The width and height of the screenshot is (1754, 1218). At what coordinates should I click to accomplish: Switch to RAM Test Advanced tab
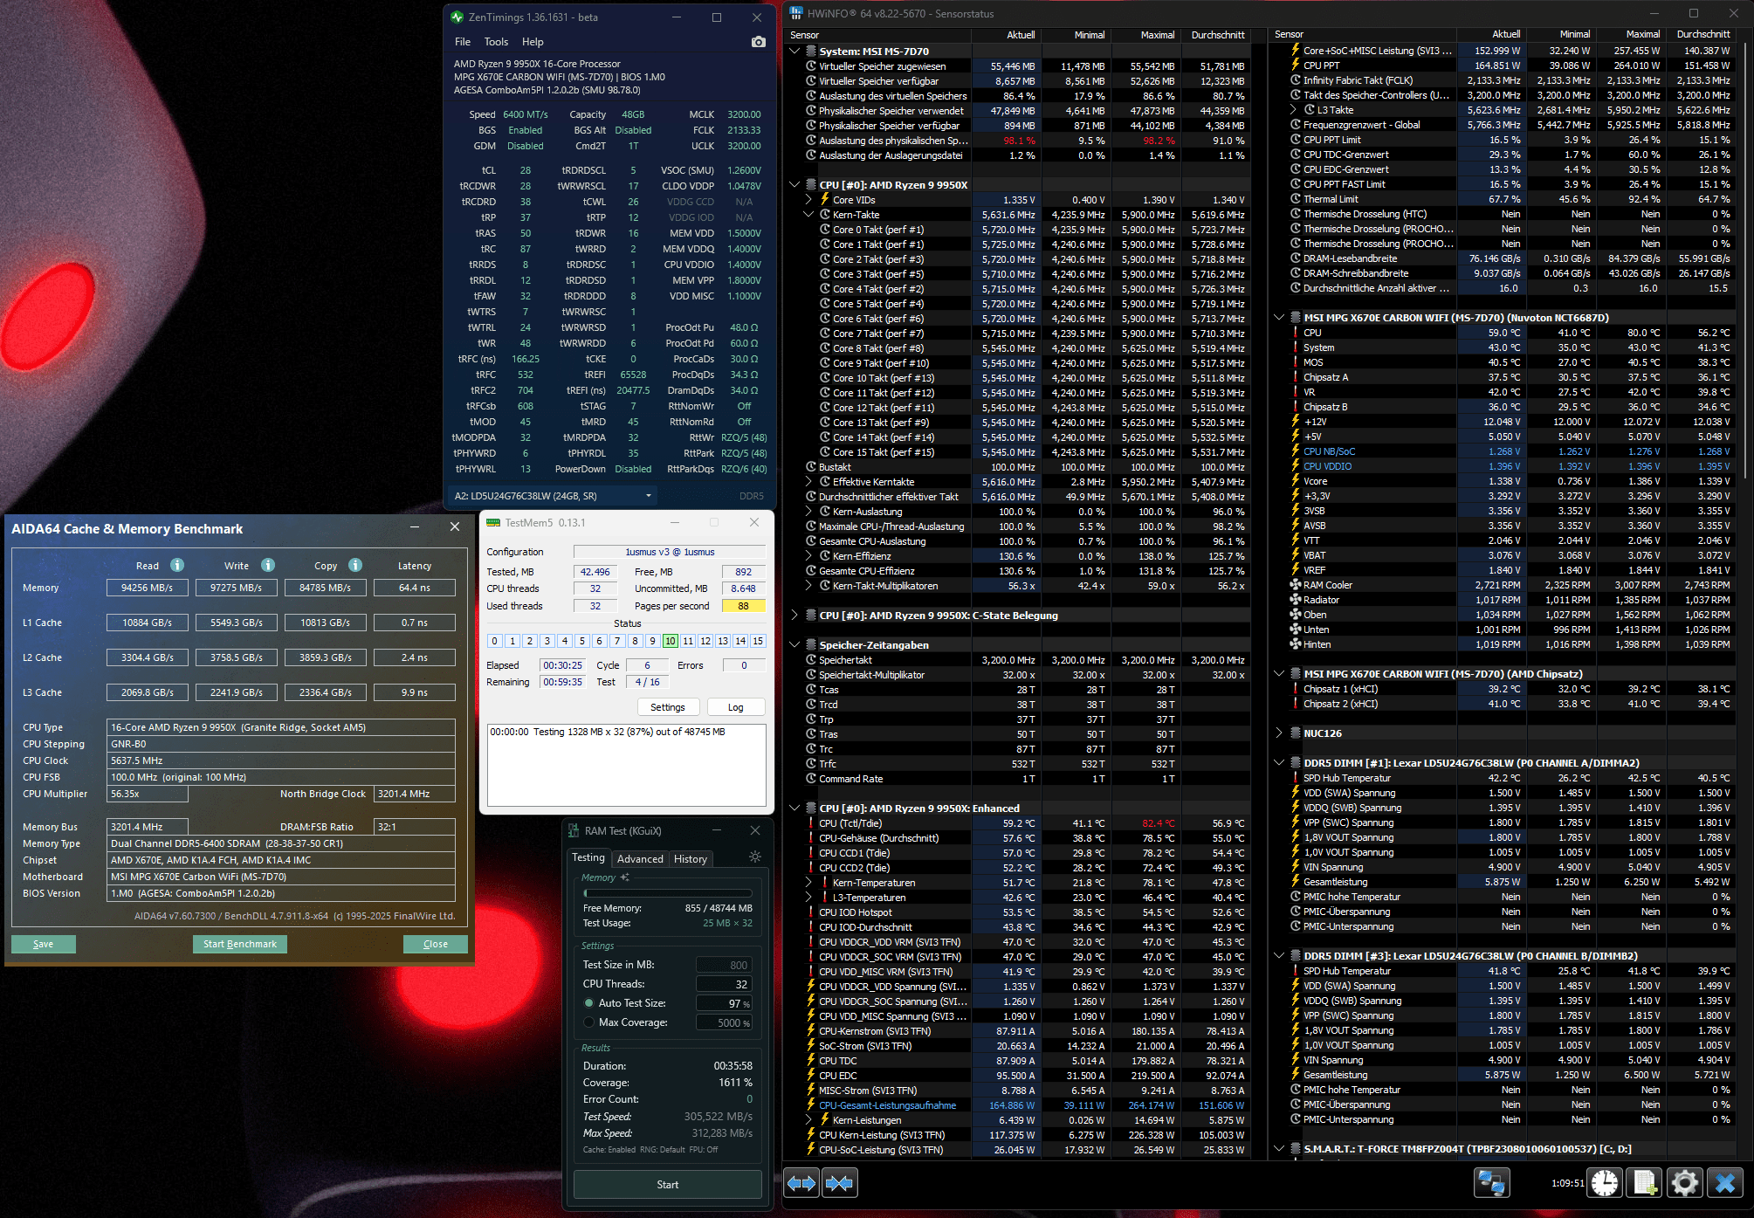(640, 859)
